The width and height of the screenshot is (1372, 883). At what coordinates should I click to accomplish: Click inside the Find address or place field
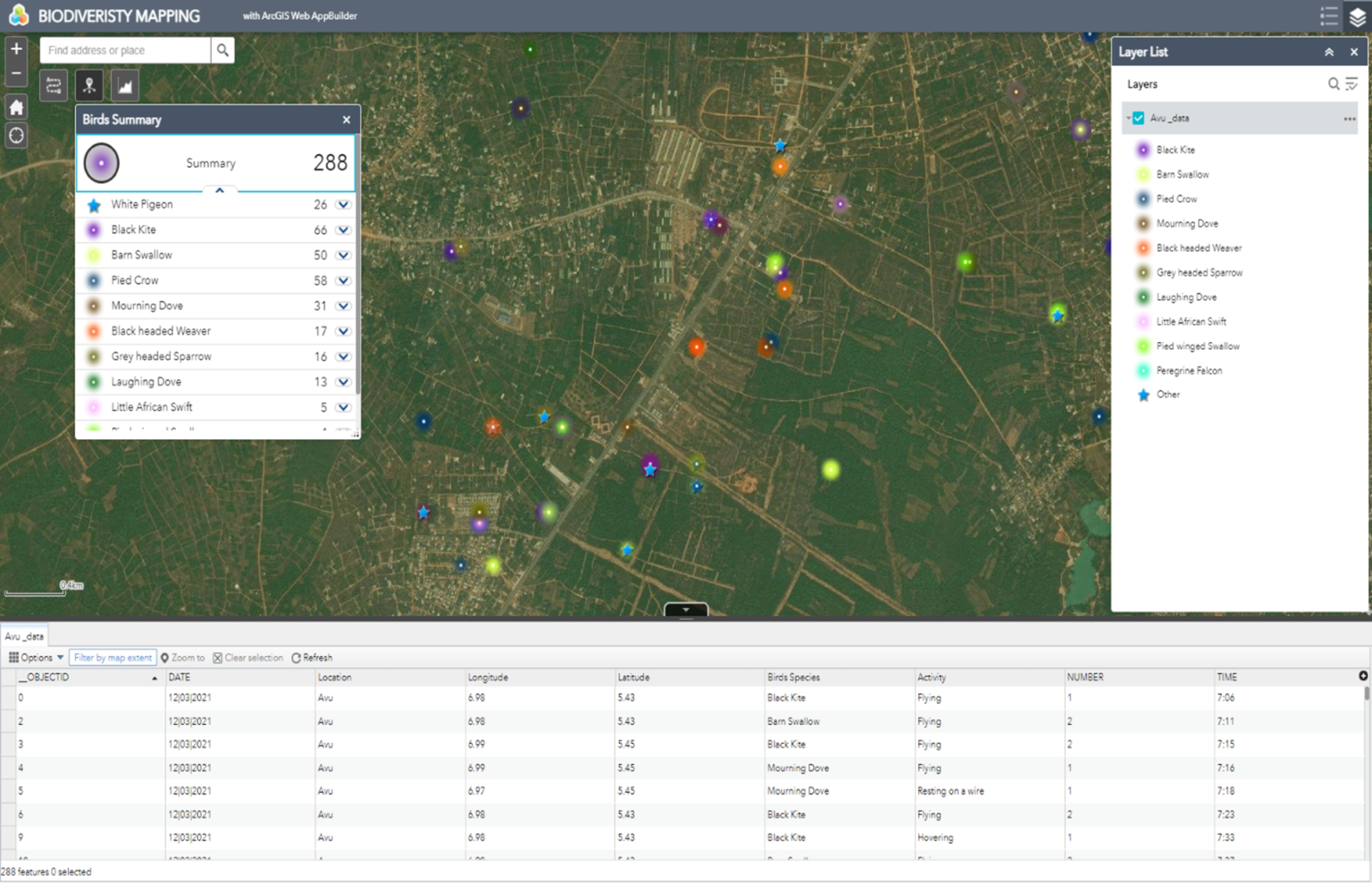[x=125, y=49]
